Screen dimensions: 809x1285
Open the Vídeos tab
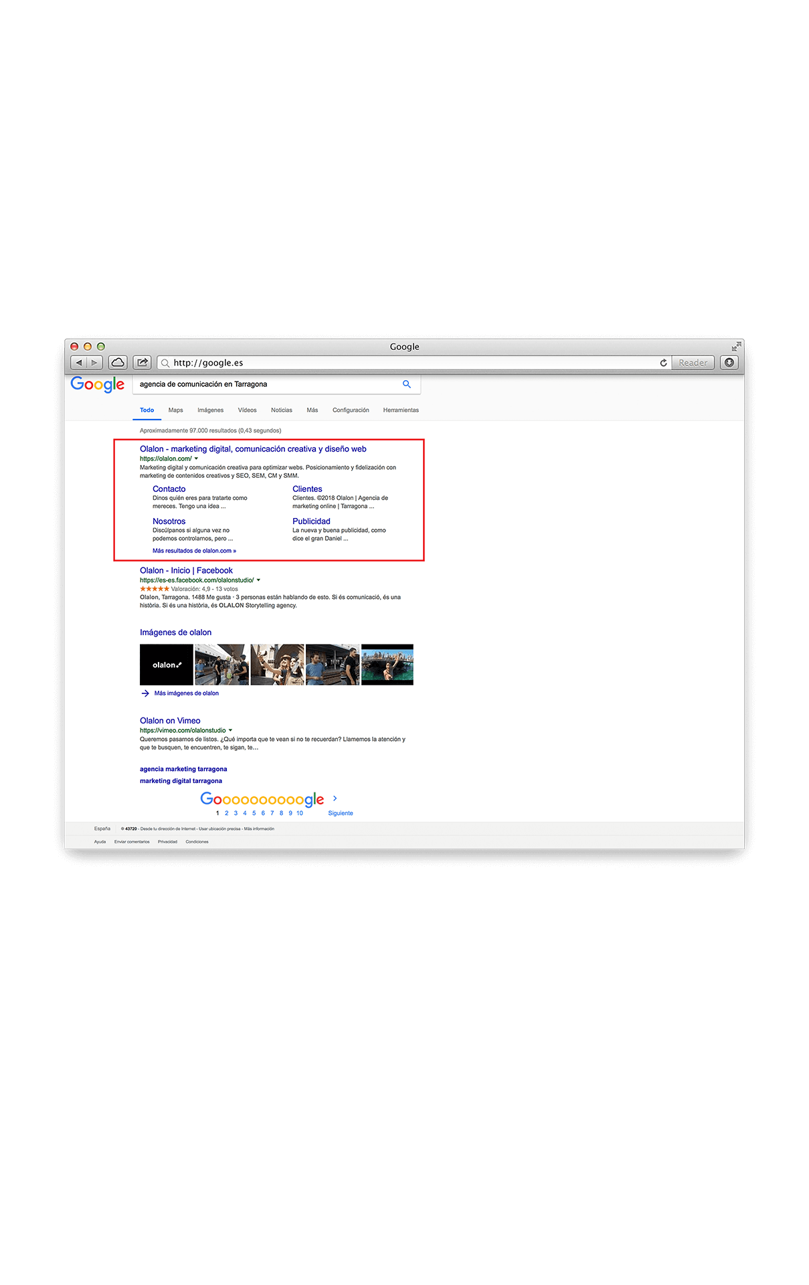247,410
